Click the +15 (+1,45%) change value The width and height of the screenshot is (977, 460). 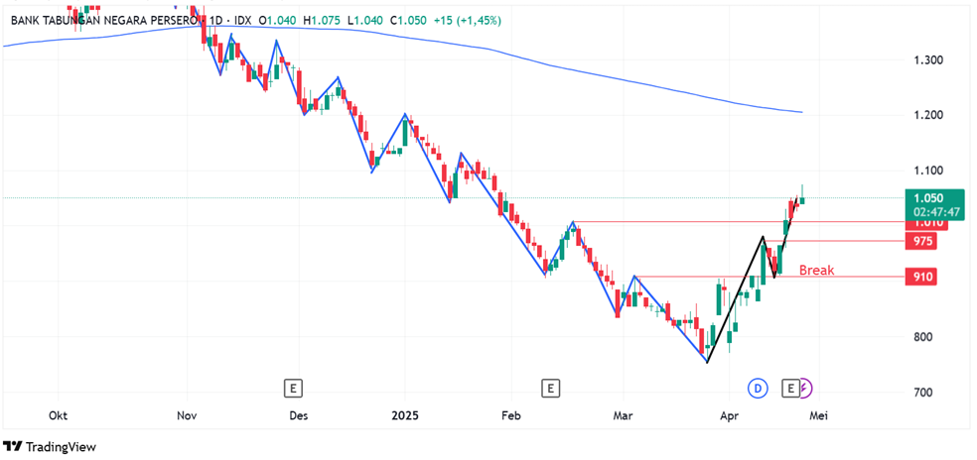[466, 21]
